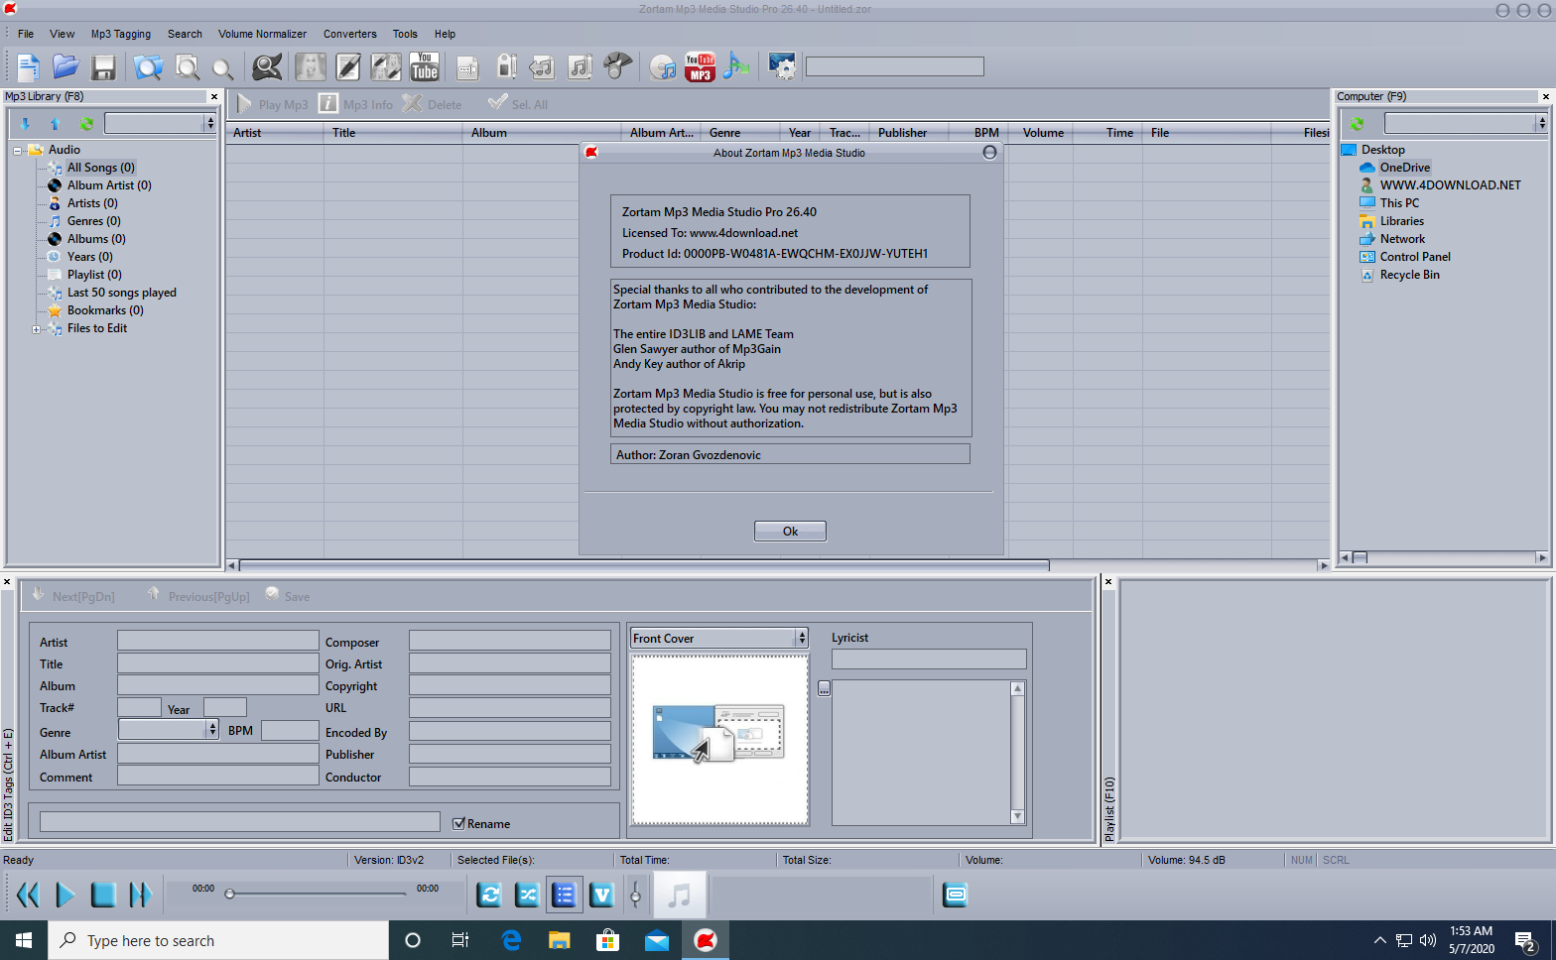This screenshot has height=960, width=1556.
Task: Open the Mp3 Tagging menu
Action: point(121,34)
